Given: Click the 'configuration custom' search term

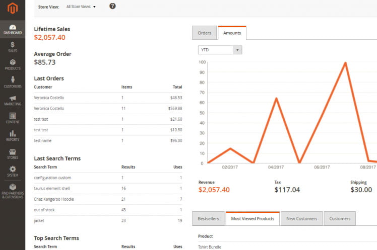Looking at the screenshot, I should tap(52, 178).
